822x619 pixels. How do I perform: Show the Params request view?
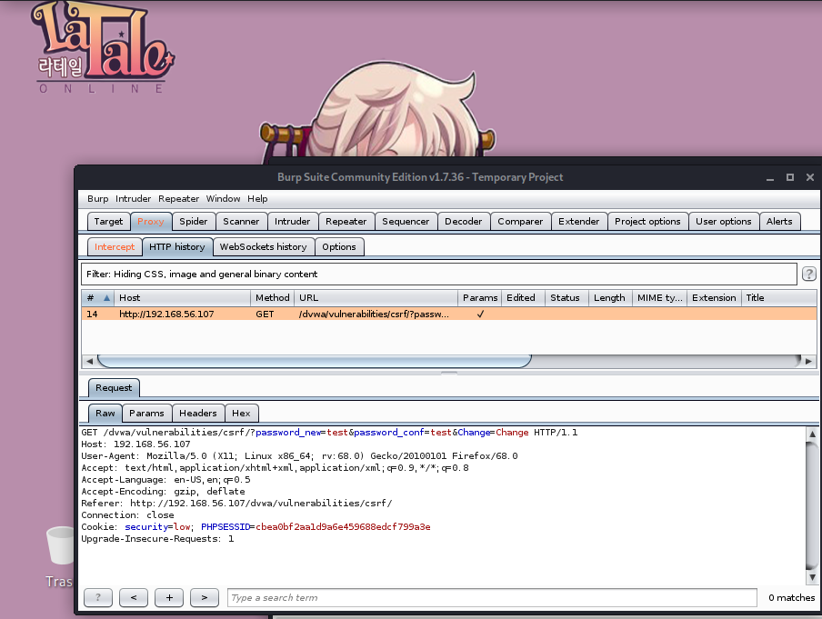pos(146,413)
